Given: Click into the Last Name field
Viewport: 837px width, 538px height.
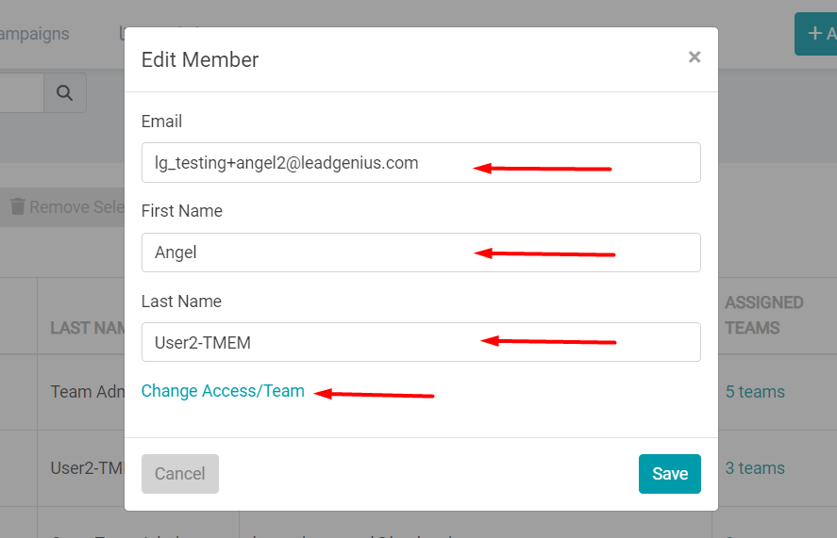Looking at the screenshot, I should pyautogui.click(x=421, y=342).
